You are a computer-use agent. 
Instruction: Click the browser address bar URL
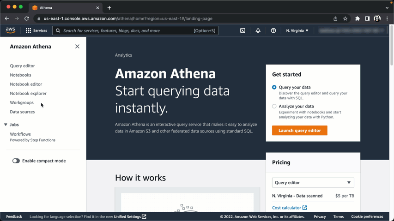128,18
